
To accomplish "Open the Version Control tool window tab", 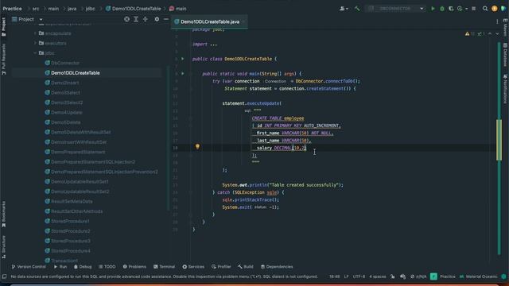I will point(29,267).
